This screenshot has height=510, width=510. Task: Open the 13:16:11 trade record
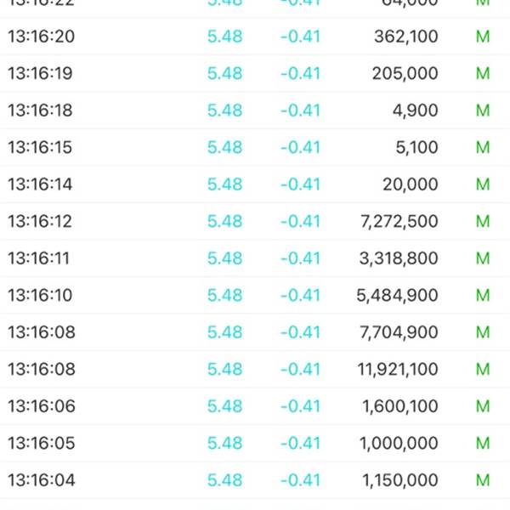[x=255, y=258]
